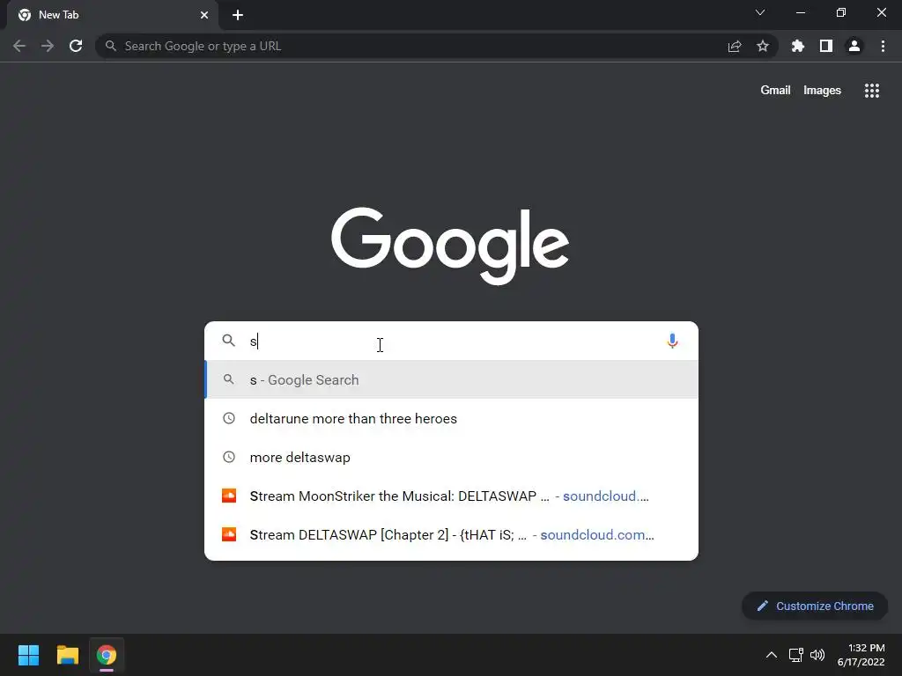
Task: Click the Google logo
Action: pyautogui.click(x=450, y=246)
